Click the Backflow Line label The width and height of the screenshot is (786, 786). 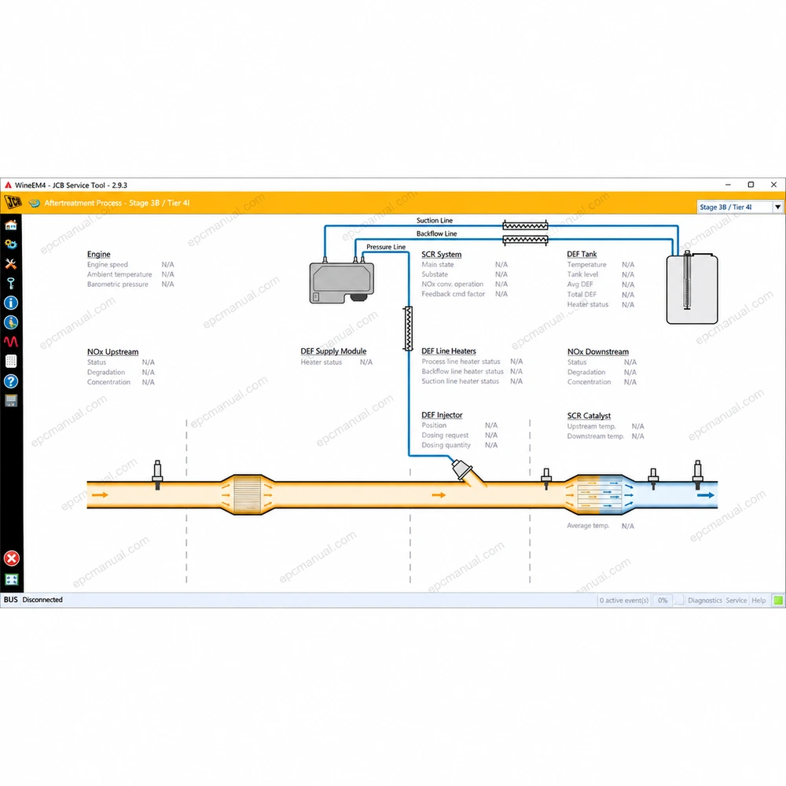[x=436, y=233]
